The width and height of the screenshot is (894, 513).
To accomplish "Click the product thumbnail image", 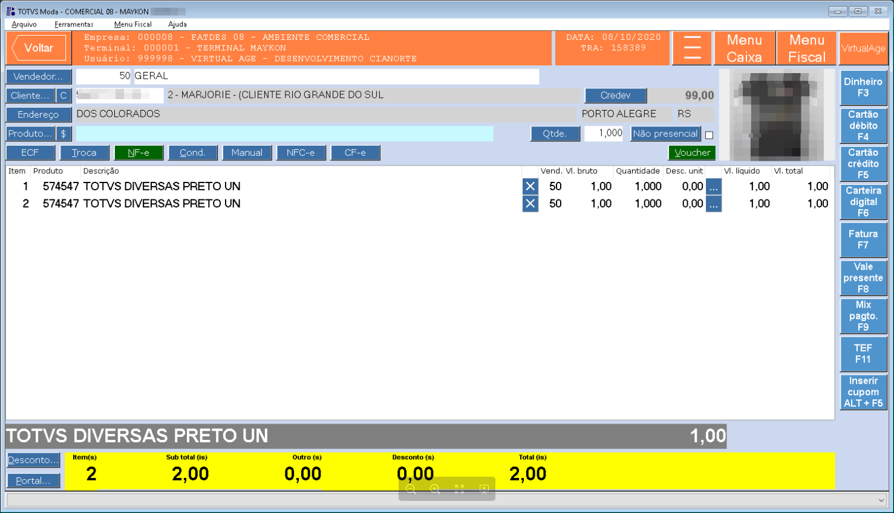I will coord(777,115).
